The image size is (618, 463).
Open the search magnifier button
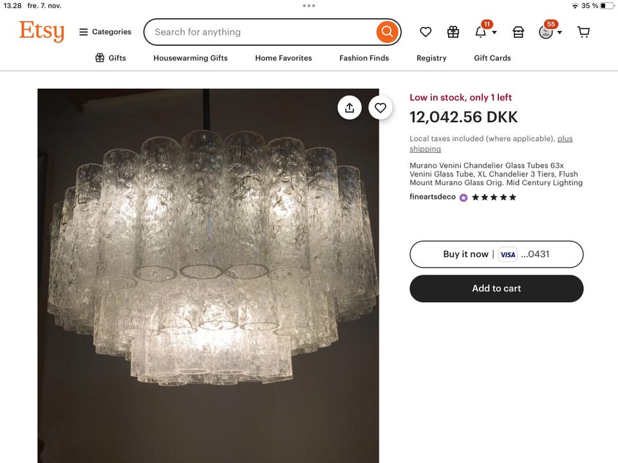click(386, 32)
